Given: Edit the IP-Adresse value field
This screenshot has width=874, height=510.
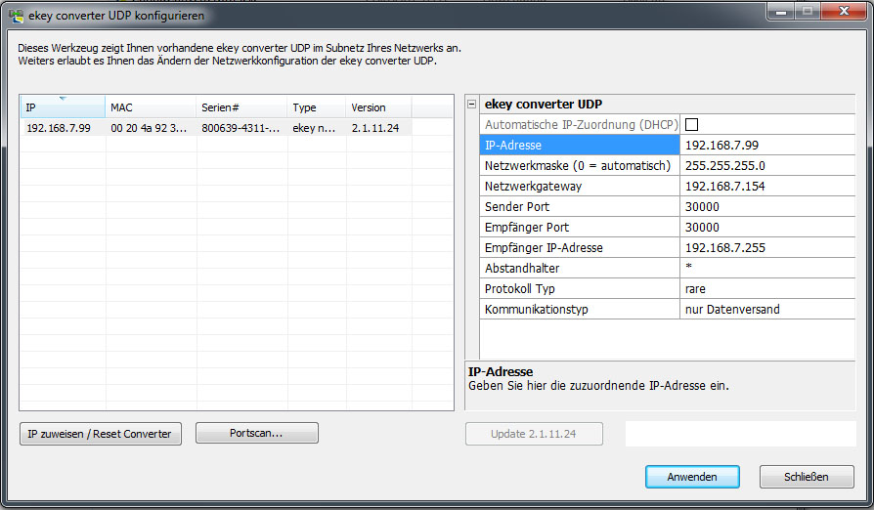Looking at the screenshot, I should pyautogui.click(x=765, y=146).
